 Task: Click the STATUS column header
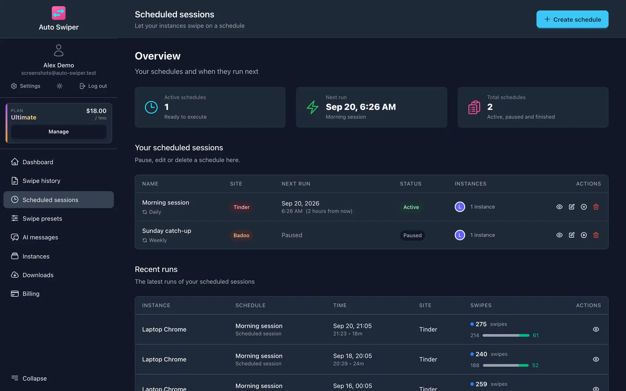tap(410, 184)
